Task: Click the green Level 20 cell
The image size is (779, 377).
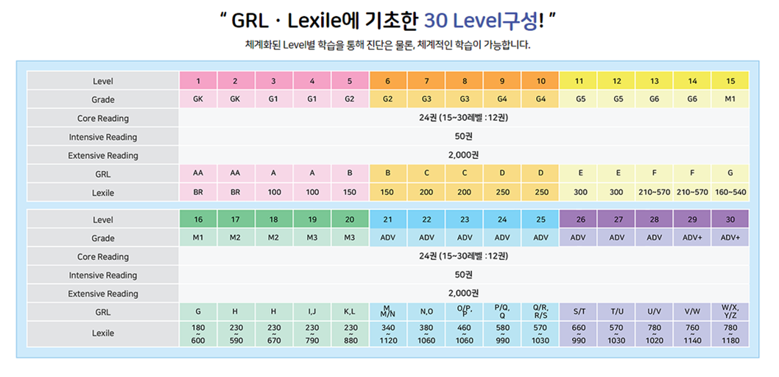Action: tap(350, 219)
